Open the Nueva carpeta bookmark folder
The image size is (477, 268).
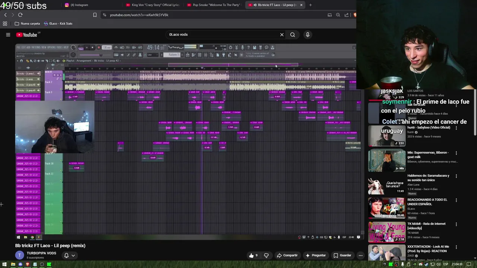(27, 23)
